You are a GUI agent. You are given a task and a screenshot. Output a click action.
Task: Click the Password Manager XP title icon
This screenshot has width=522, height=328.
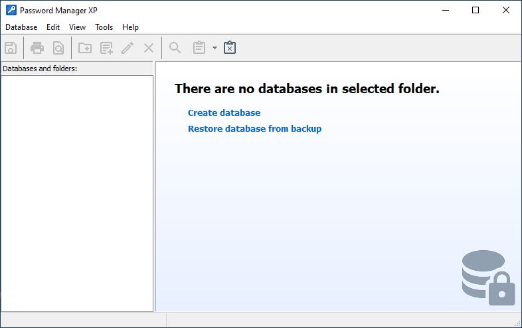pyautogui.click(x=11, y=11)
